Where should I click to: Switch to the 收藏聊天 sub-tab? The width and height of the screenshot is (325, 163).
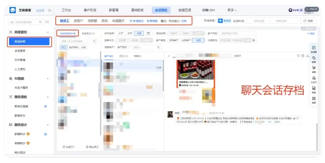pyautogui.click(x=118, y=21)
